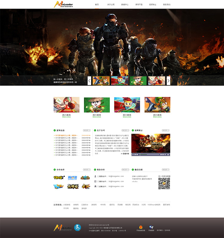This screenshot has width=224, height=238.
Task: Open the 新闻中心 navigation menu item
Action: tap(125, 4)
